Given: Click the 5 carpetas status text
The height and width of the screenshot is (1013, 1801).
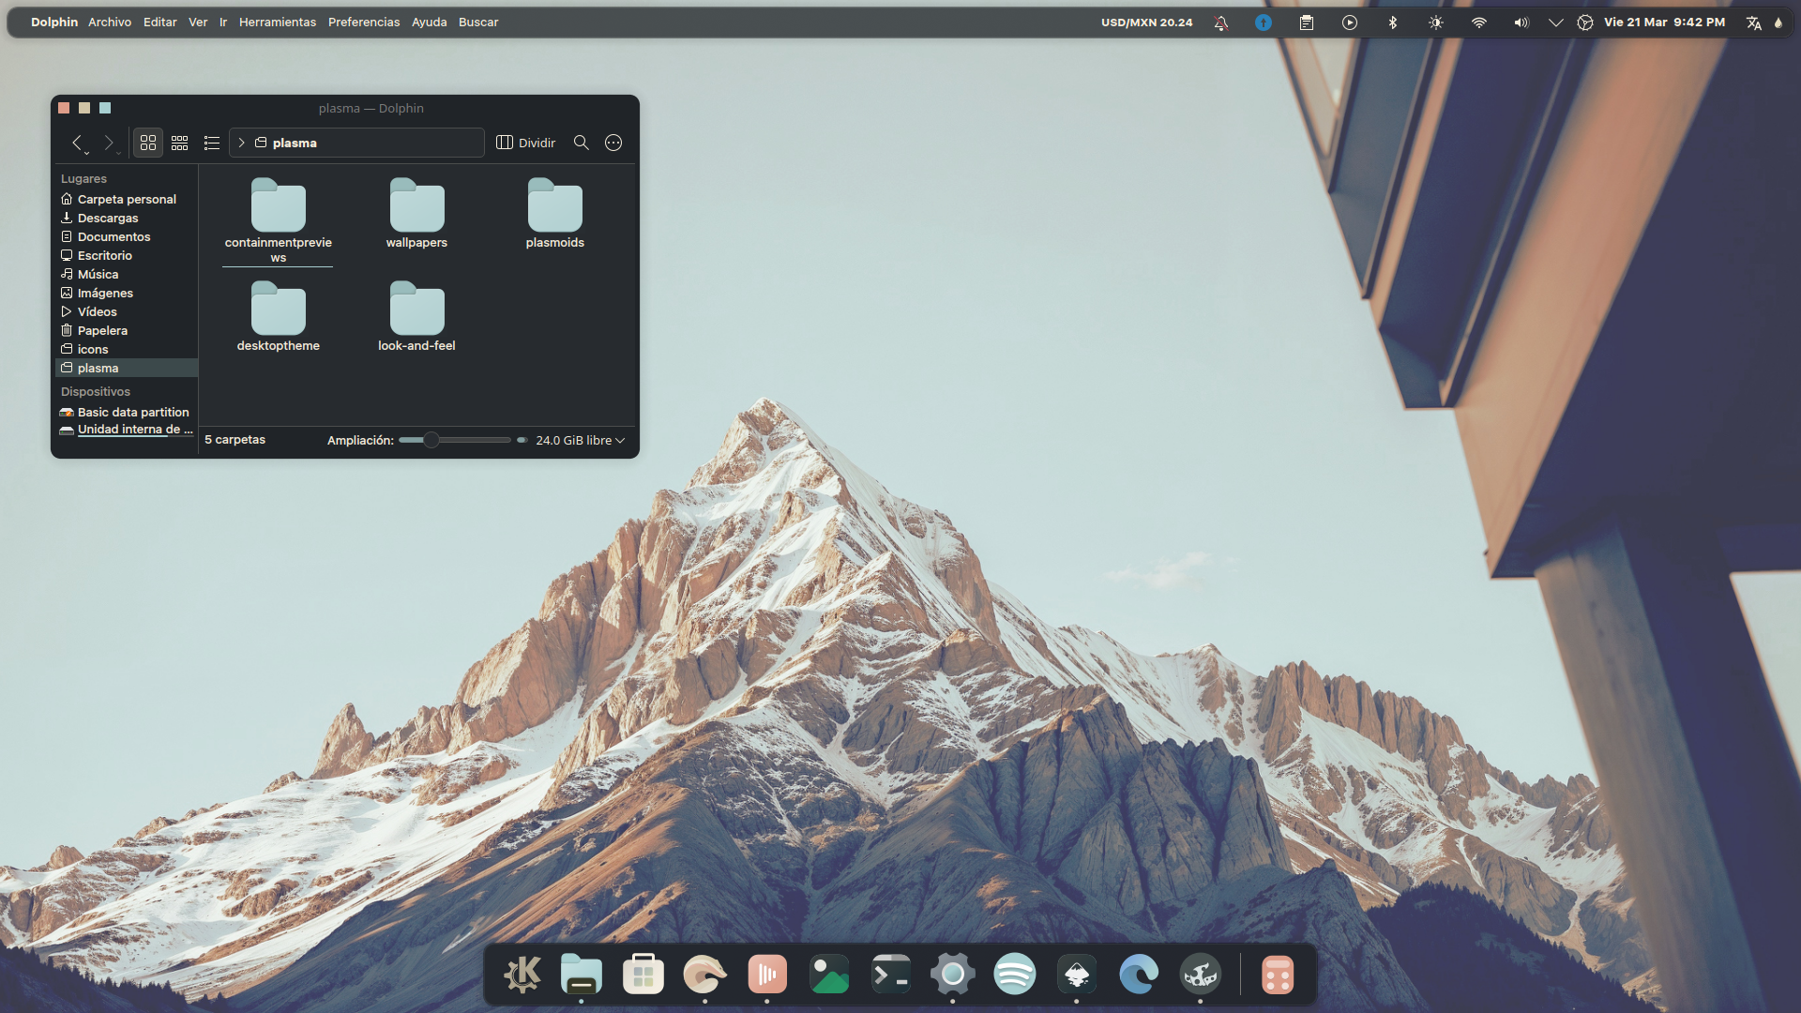Looking at the screenshot, I should coord(235,439).
